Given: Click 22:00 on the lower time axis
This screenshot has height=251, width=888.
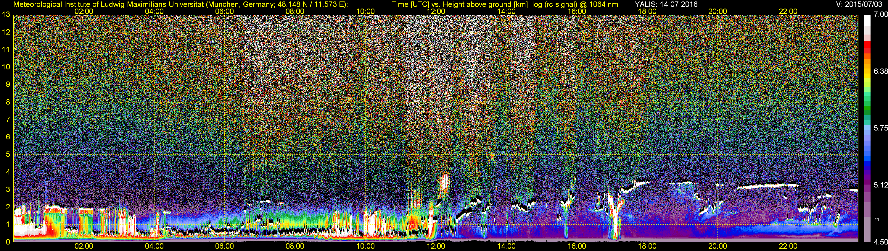Looking at the screenshot, I should pyautogui.click(x=788, y=246).
